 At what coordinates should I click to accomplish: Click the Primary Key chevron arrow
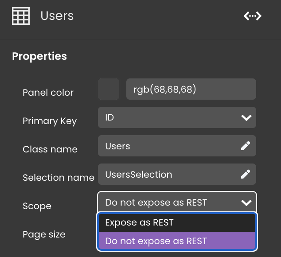coord(246,118)
